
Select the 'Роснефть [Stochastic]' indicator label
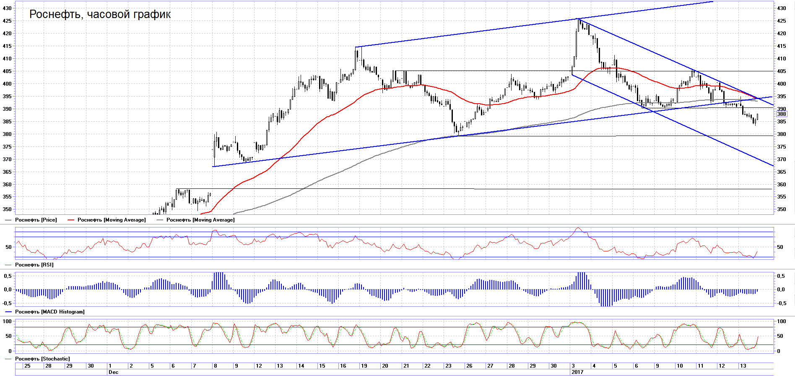(42, 359)
